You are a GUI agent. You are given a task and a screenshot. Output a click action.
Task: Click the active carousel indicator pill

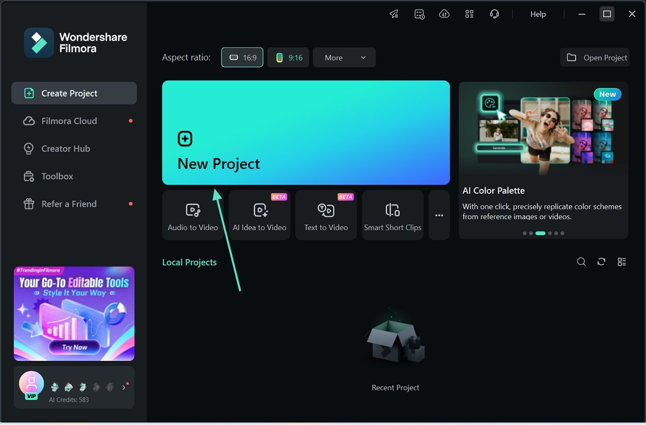pyautogui.click(x=540, y=233)
